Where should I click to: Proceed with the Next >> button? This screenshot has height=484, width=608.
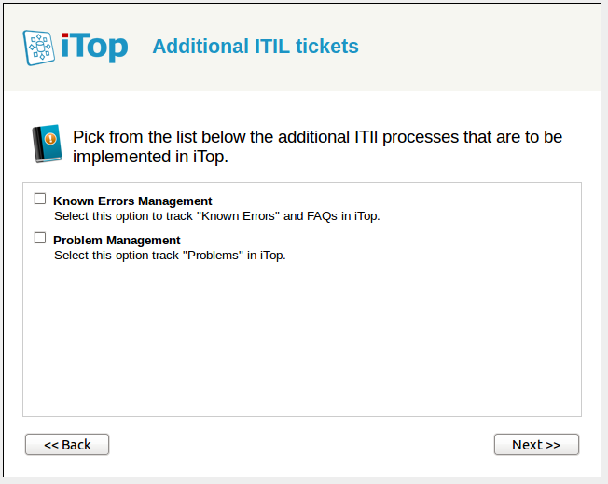pyautogui.click(x=536, y=445)
